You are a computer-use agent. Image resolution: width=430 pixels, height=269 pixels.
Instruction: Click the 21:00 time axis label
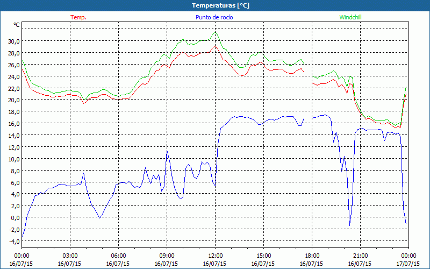click(x=360, y=256)
